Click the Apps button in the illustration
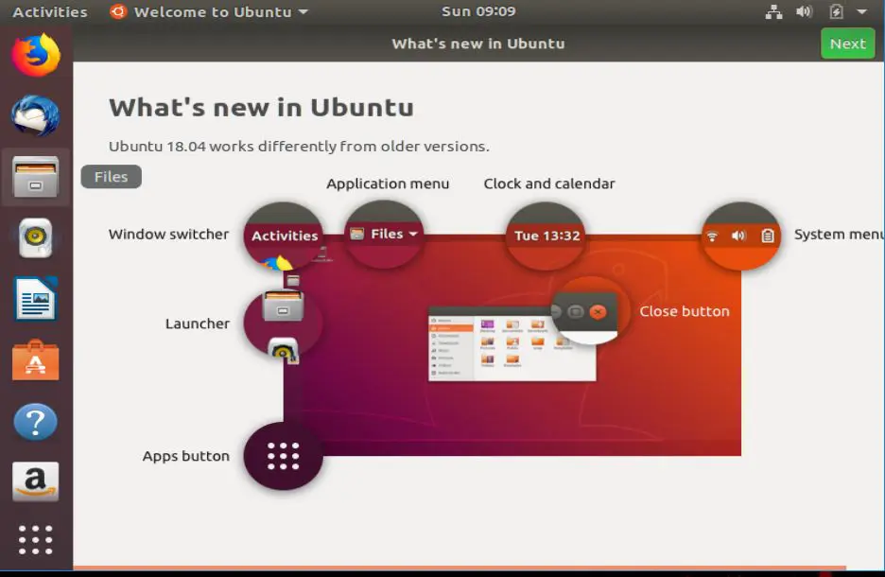 click(282, 456)
